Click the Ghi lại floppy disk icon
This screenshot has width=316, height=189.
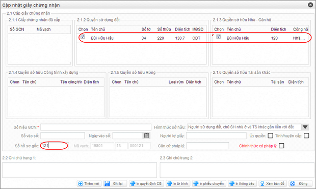tap(107, 183)
